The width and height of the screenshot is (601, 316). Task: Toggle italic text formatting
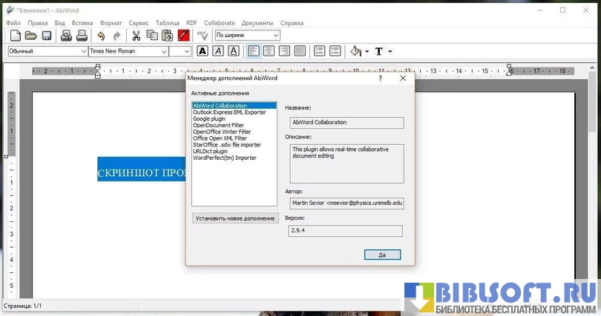tap(218, 51)
